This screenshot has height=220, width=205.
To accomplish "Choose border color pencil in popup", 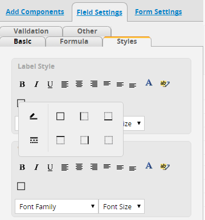I will point(34,116).
